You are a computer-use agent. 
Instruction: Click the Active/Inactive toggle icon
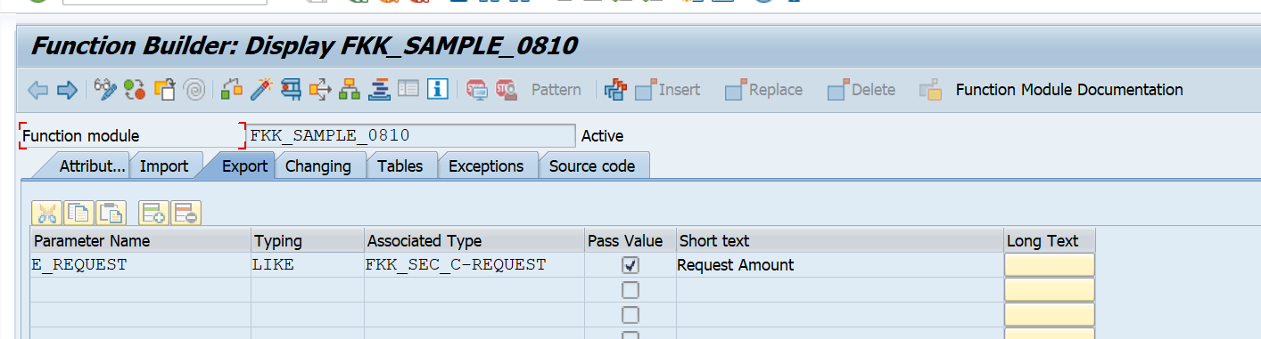(x=135, y=89)
